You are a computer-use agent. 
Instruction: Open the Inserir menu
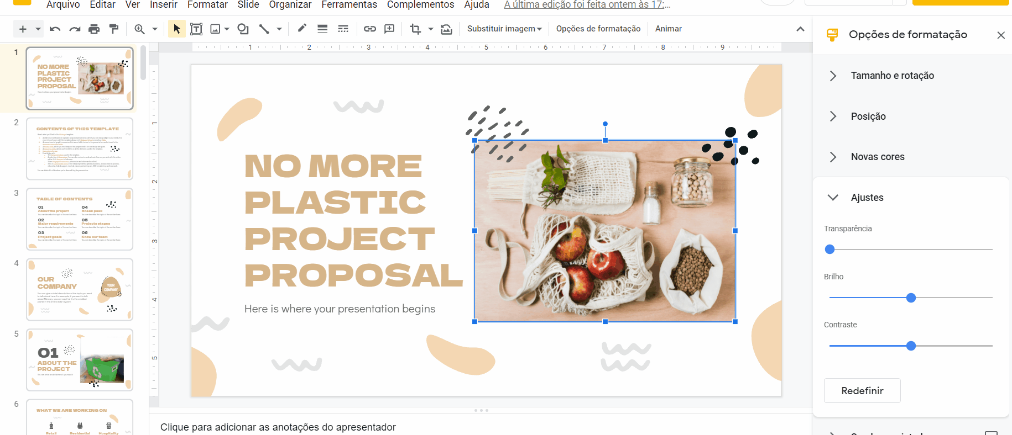point(164,5)
